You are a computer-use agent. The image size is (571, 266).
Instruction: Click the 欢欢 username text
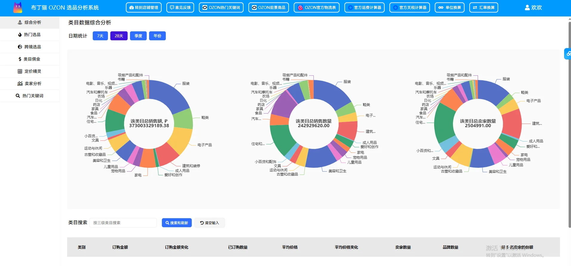coord(536,7)
